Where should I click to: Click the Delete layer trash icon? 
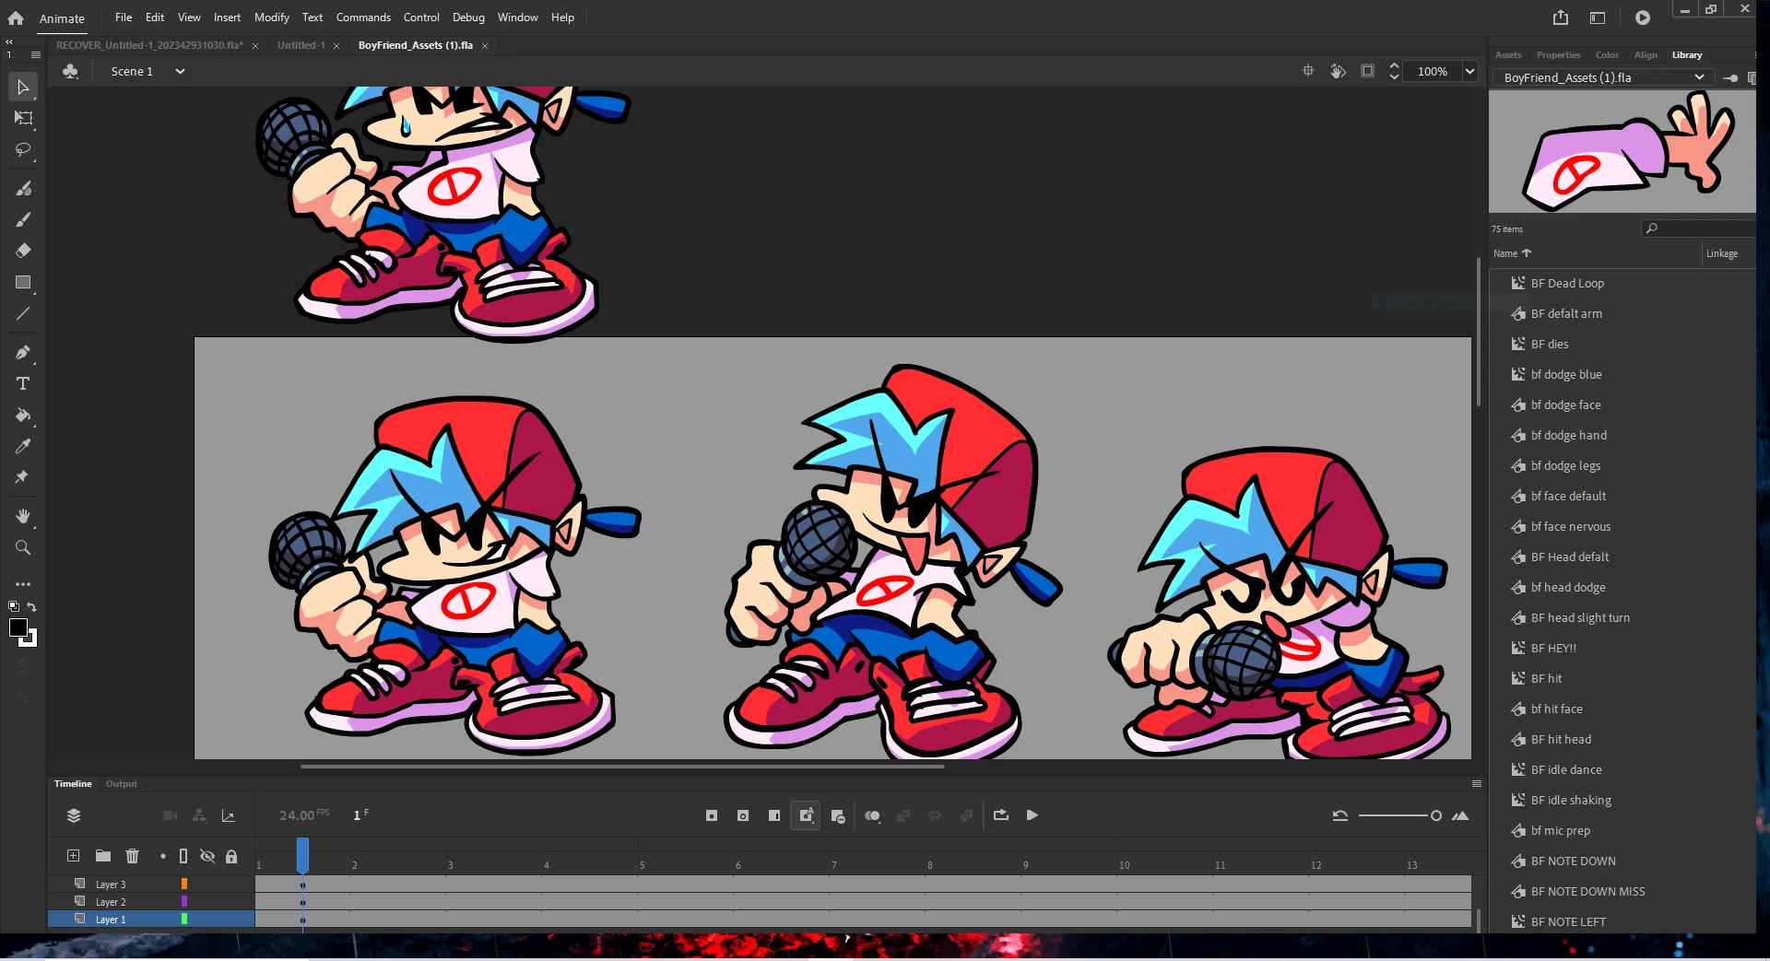133,856
